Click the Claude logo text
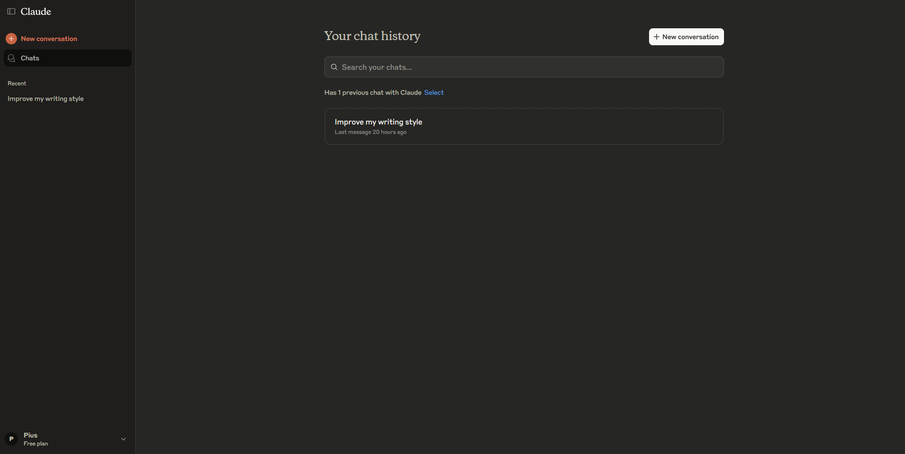This screenshot has width=905, height=454. point(36,11)
